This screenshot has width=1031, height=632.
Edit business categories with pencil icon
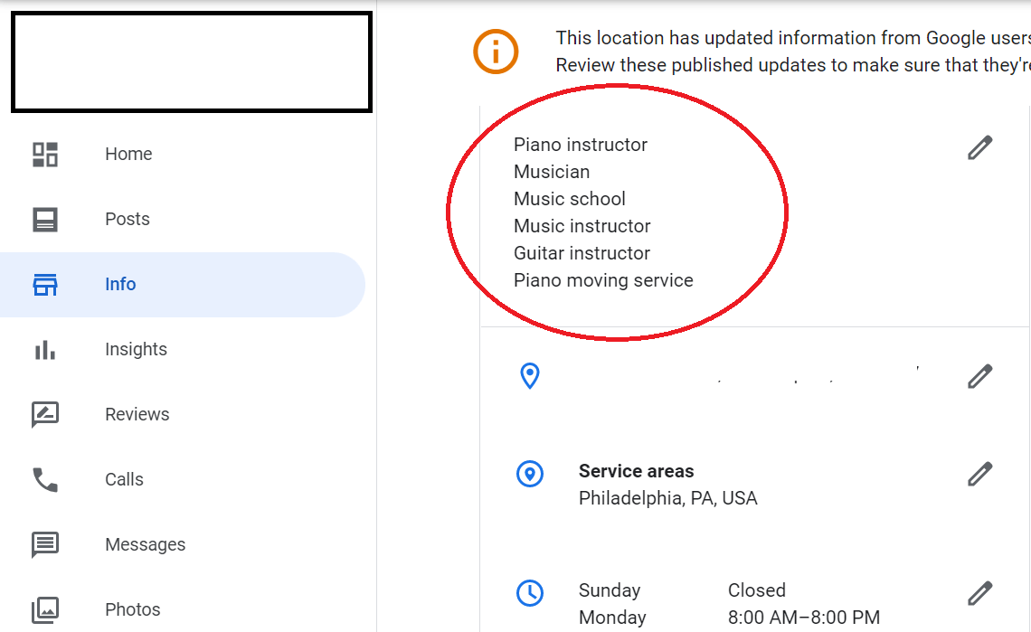coord(979,148)
